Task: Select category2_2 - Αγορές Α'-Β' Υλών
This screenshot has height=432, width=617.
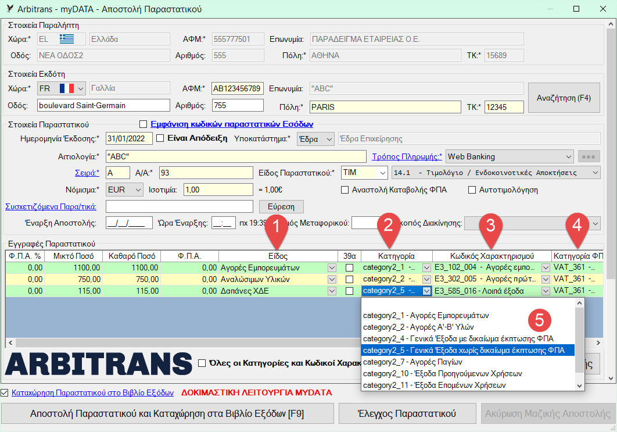Action: [468, 327]
